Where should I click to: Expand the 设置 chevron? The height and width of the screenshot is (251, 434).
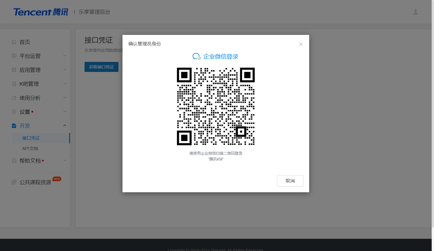point(65,111)
